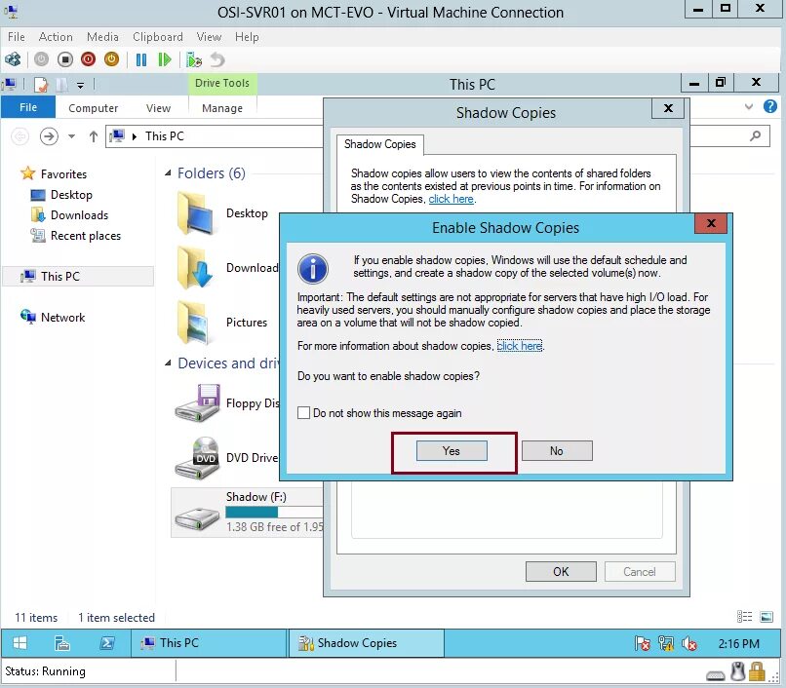Select the Floppy Disk drive icon
Viewport: 786px width, 688px height.
198,402
